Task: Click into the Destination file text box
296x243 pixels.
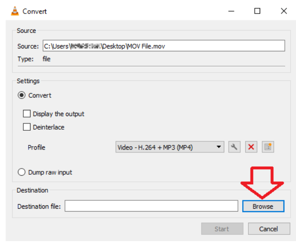Action: 151,206
